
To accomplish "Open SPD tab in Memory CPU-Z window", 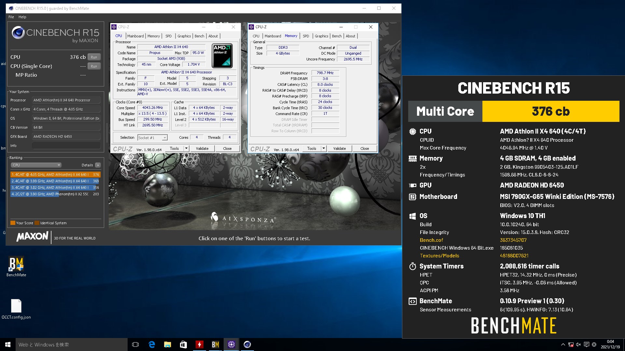I will pos(306,36).
